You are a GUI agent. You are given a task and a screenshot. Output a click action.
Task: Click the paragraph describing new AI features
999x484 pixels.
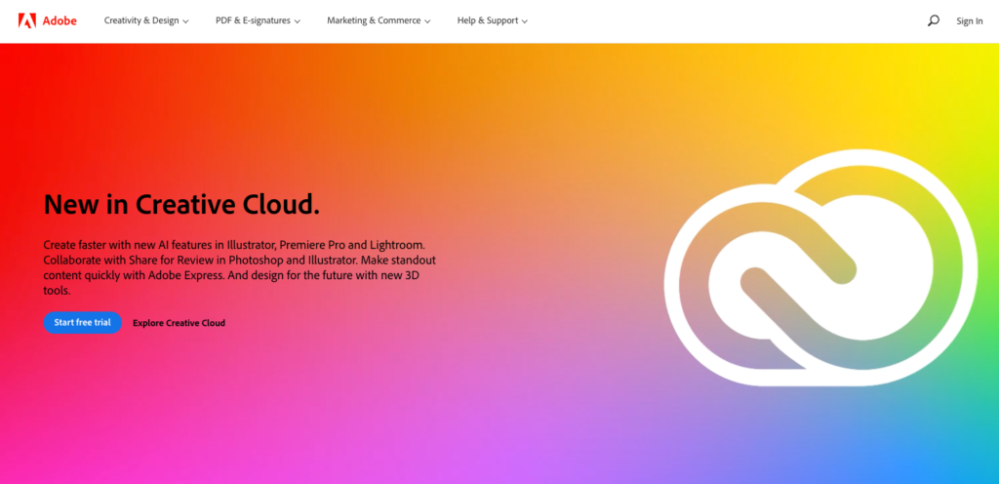click(238, 266)
